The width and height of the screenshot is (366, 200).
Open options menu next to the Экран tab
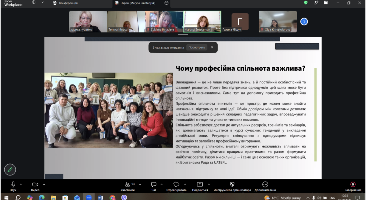point(166,3)
